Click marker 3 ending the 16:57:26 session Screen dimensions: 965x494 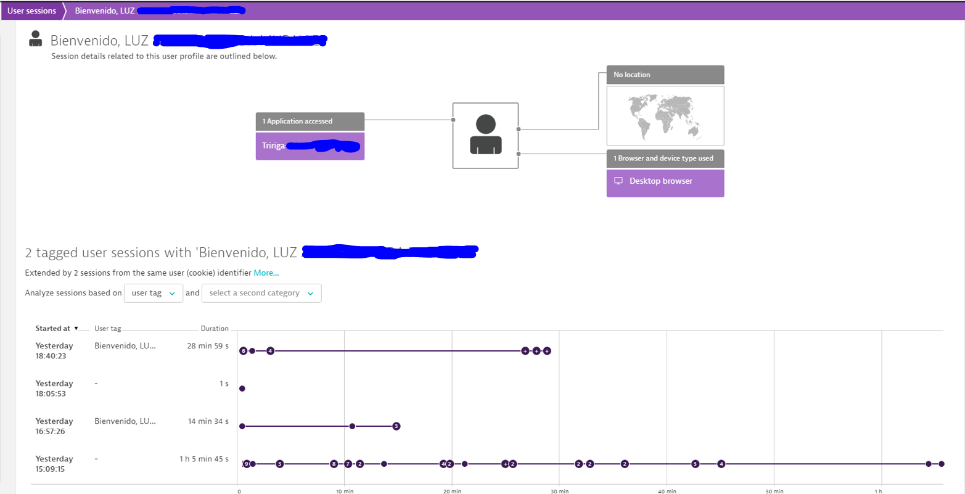coord(396,426)
